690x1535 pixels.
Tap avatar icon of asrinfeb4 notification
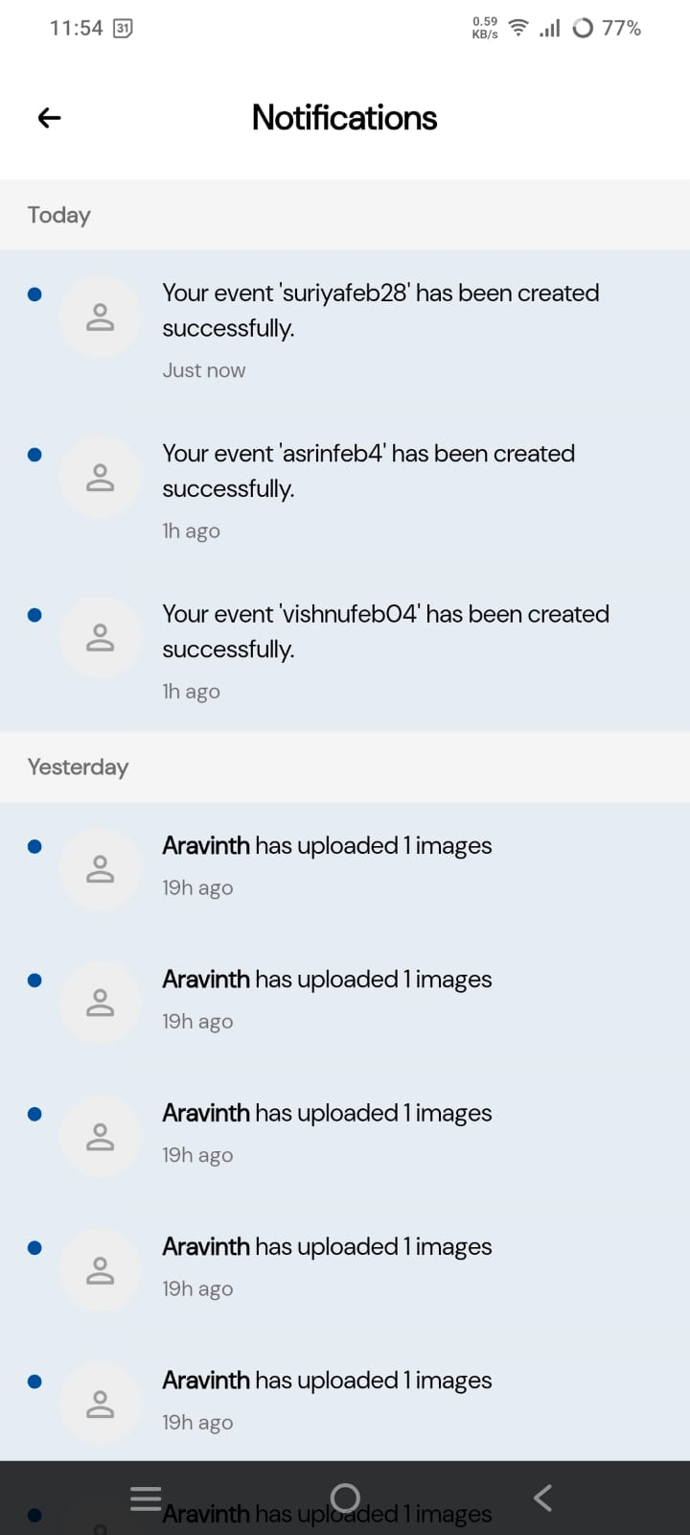100,477
